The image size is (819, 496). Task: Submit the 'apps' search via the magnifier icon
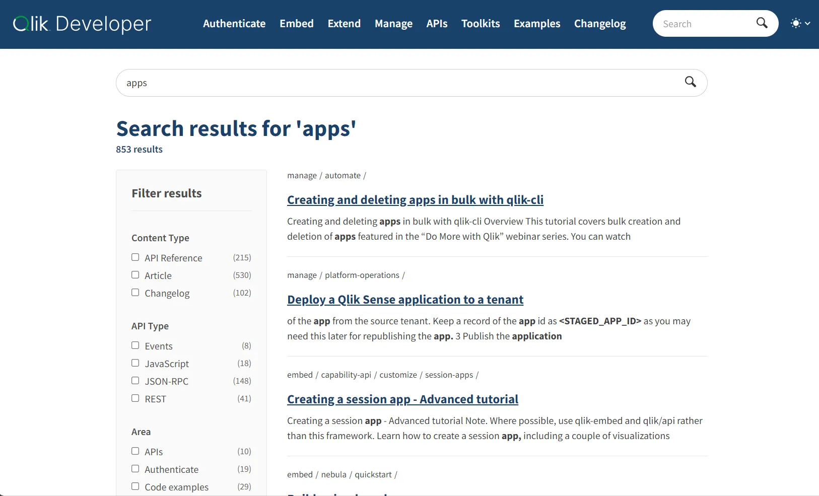pos(690,82)
